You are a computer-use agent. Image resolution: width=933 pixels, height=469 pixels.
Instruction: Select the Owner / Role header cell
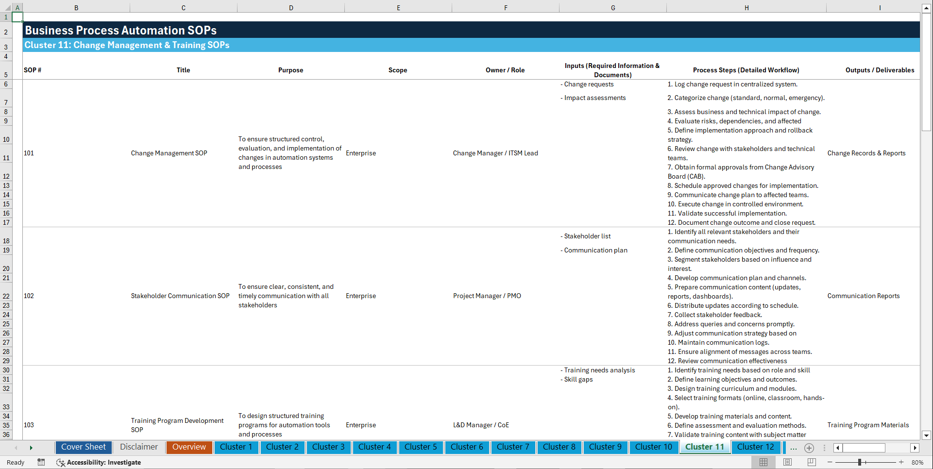(505, 70)
